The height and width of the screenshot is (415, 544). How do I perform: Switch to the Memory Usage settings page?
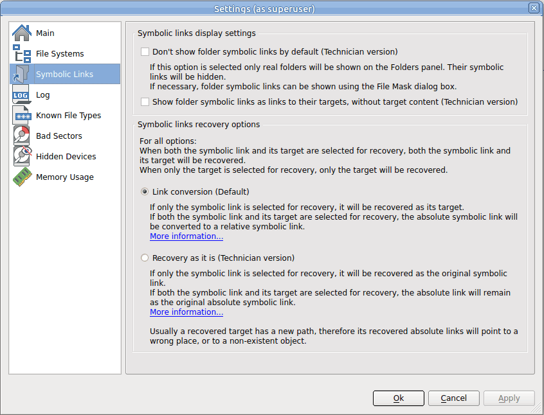tap(65, 177)
